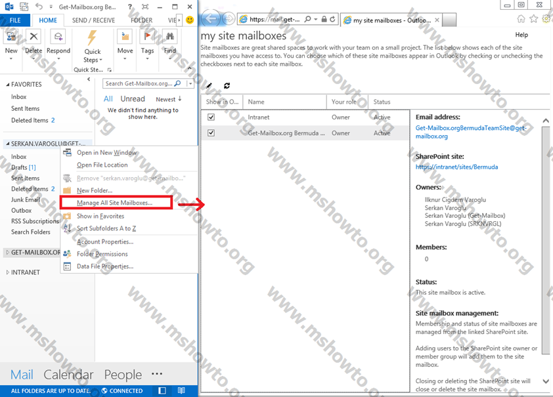Click the details pane scroll-down arrow
The width and height of the screenshot is (553, 397).
pyautogui.click(x=546, y=381)
